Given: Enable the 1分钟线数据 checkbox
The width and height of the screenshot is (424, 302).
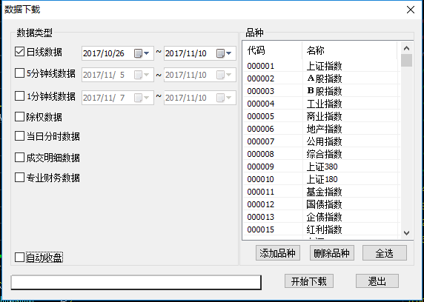Looking at the screenshot, I should (x=19, y=96).
